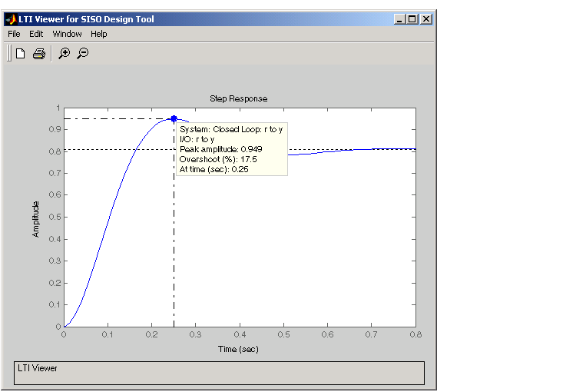The image size is (576, 392).
Task: Click the 'I/O: r to y' text
Action: 197,139
